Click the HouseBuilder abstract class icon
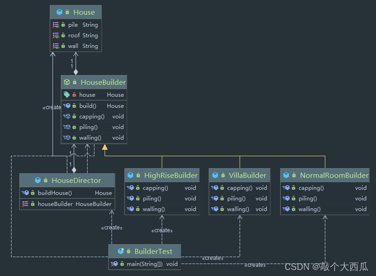 tap(67, 82)
